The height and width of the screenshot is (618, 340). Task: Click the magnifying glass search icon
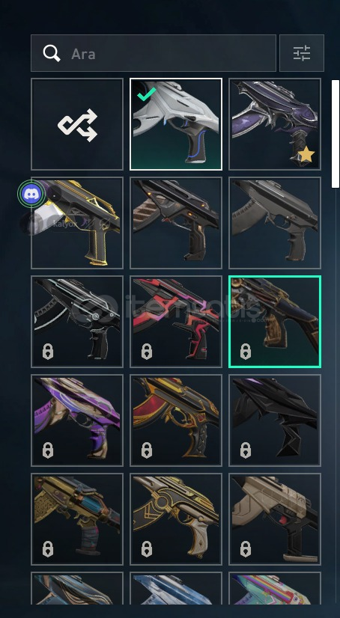pyautogui.click(x=52, y=53)
